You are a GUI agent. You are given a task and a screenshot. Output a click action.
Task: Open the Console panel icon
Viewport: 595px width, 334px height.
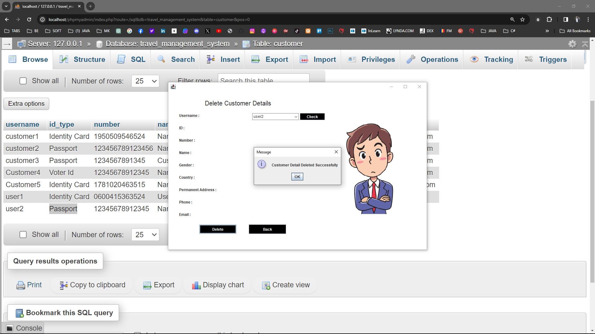10,328
